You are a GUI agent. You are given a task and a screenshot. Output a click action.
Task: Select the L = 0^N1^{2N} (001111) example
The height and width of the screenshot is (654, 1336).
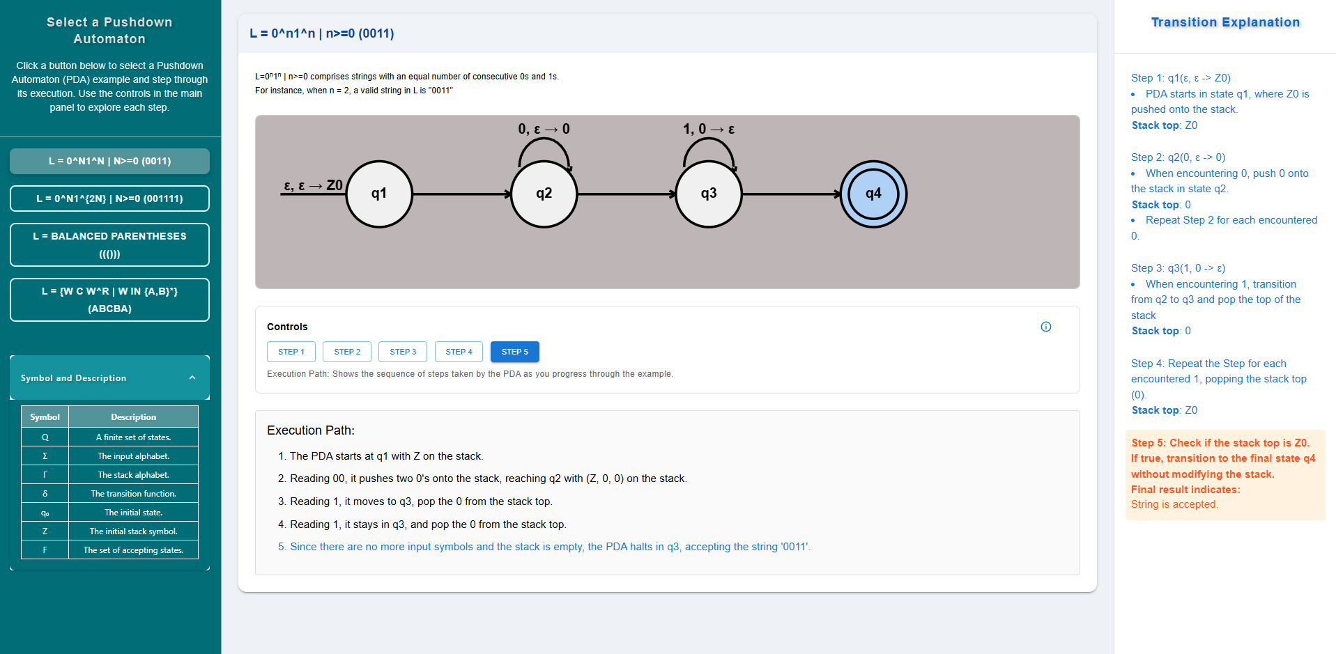(109, 198)
